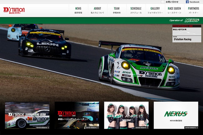
Task: Open the racing simulator banner
Action: click(77, 115)
